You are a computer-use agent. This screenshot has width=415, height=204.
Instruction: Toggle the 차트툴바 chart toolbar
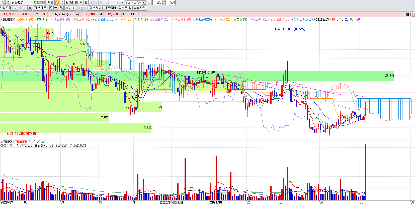point(110,8)
